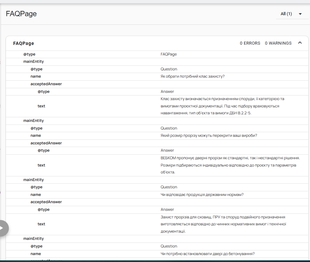Viewport: 310px width, 262px height.
Task: Click text label beside 'ВЕБКОМ пропонує' answer
Action: click(41, 165)
